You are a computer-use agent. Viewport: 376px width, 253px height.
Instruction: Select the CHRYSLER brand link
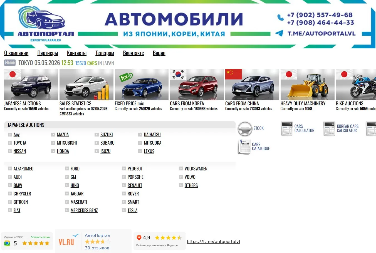[22, 194]
